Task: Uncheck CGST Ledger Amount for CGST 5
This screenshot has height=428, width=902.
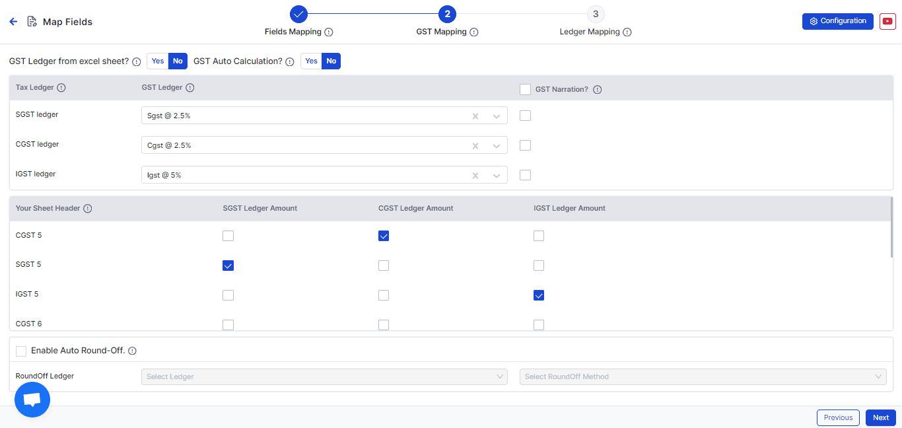Action: [384, 236]
